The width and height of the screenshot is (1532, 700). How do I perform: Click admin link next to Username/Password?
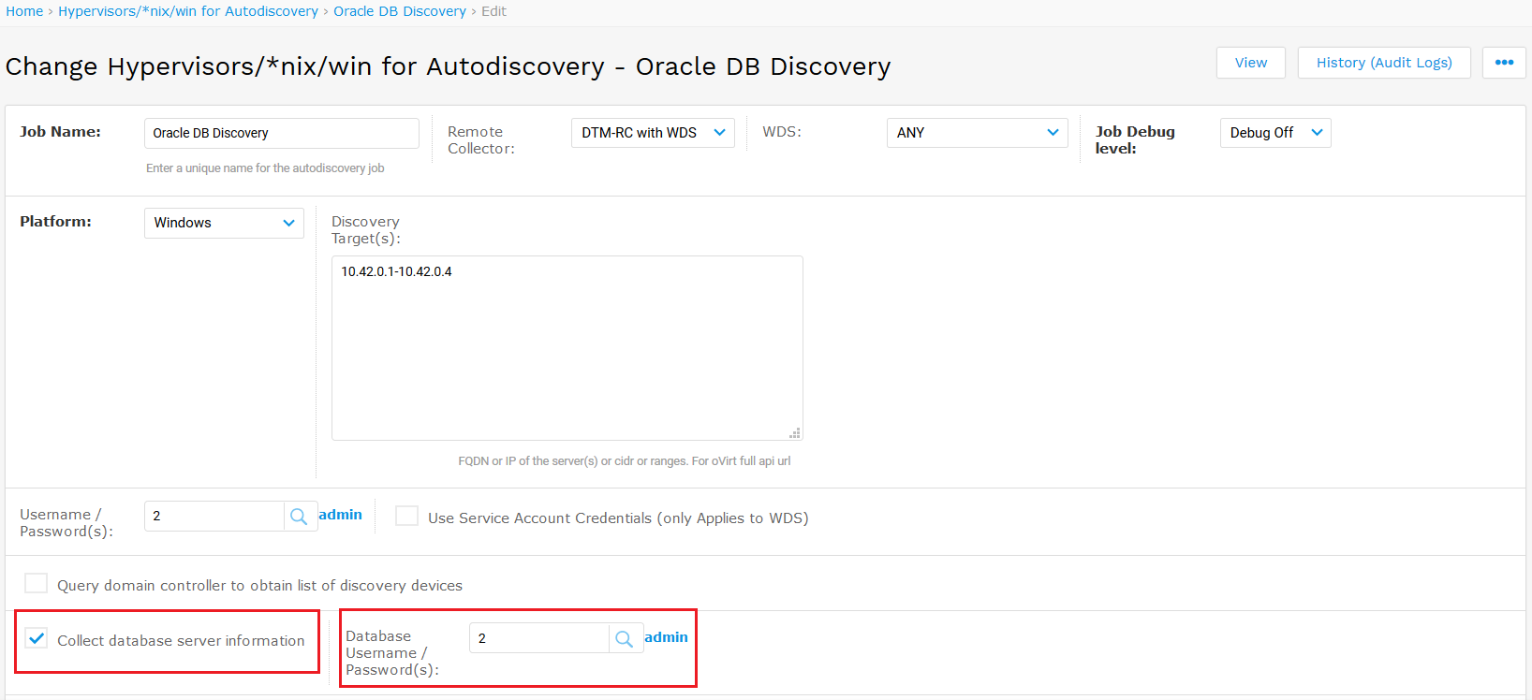[x=340, y=515]
